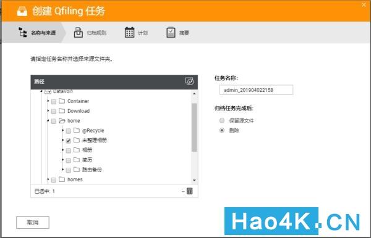Open the 名称与来源 step tab

[33, 33]
